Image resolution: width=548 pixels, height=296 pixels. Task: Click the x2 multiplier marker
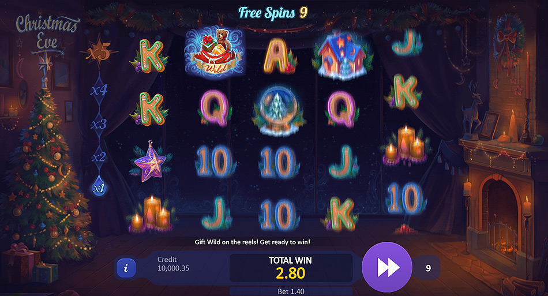tap(99, 157)
